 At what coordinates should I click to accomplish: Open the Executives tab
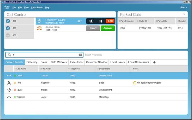(76, 62)
